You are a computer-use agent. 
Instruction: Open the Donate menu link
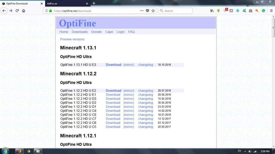pos(96,32)
